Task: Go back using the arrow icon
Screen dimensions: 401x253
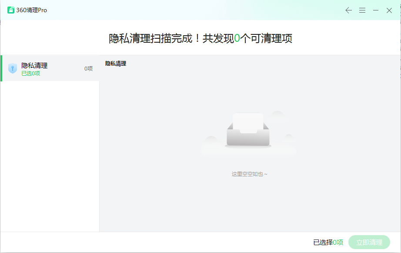Action: point(348,10)
